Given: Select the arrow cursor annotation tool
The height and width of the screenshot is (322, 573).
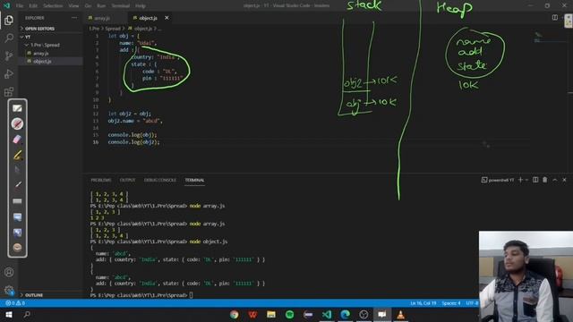Looking at the screenshot, I should click(x=17, y=170).
